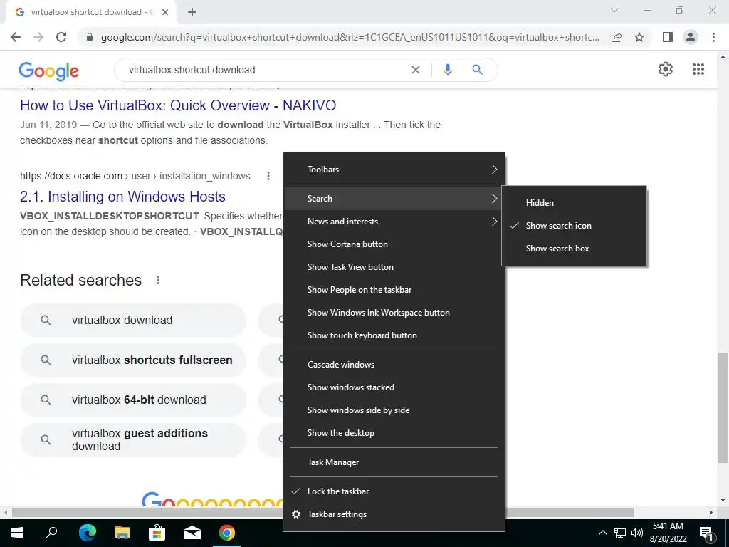The width and height of the screenshot is (729, 547).
Task: Toggle Lock the taskbar
Action: [394, 491]
